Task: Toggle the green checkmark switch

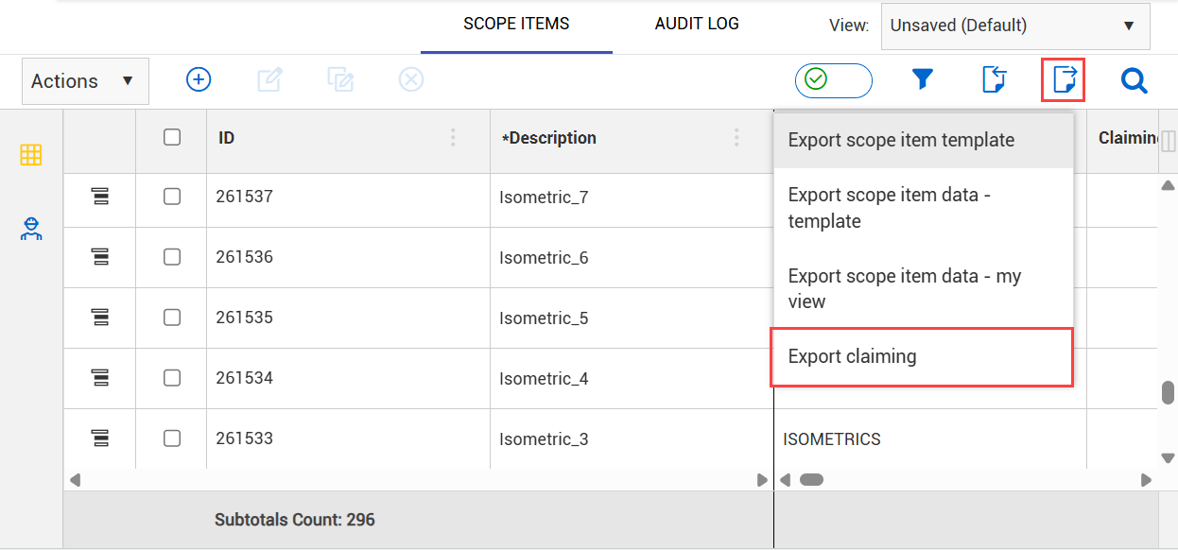Action: 834,80
